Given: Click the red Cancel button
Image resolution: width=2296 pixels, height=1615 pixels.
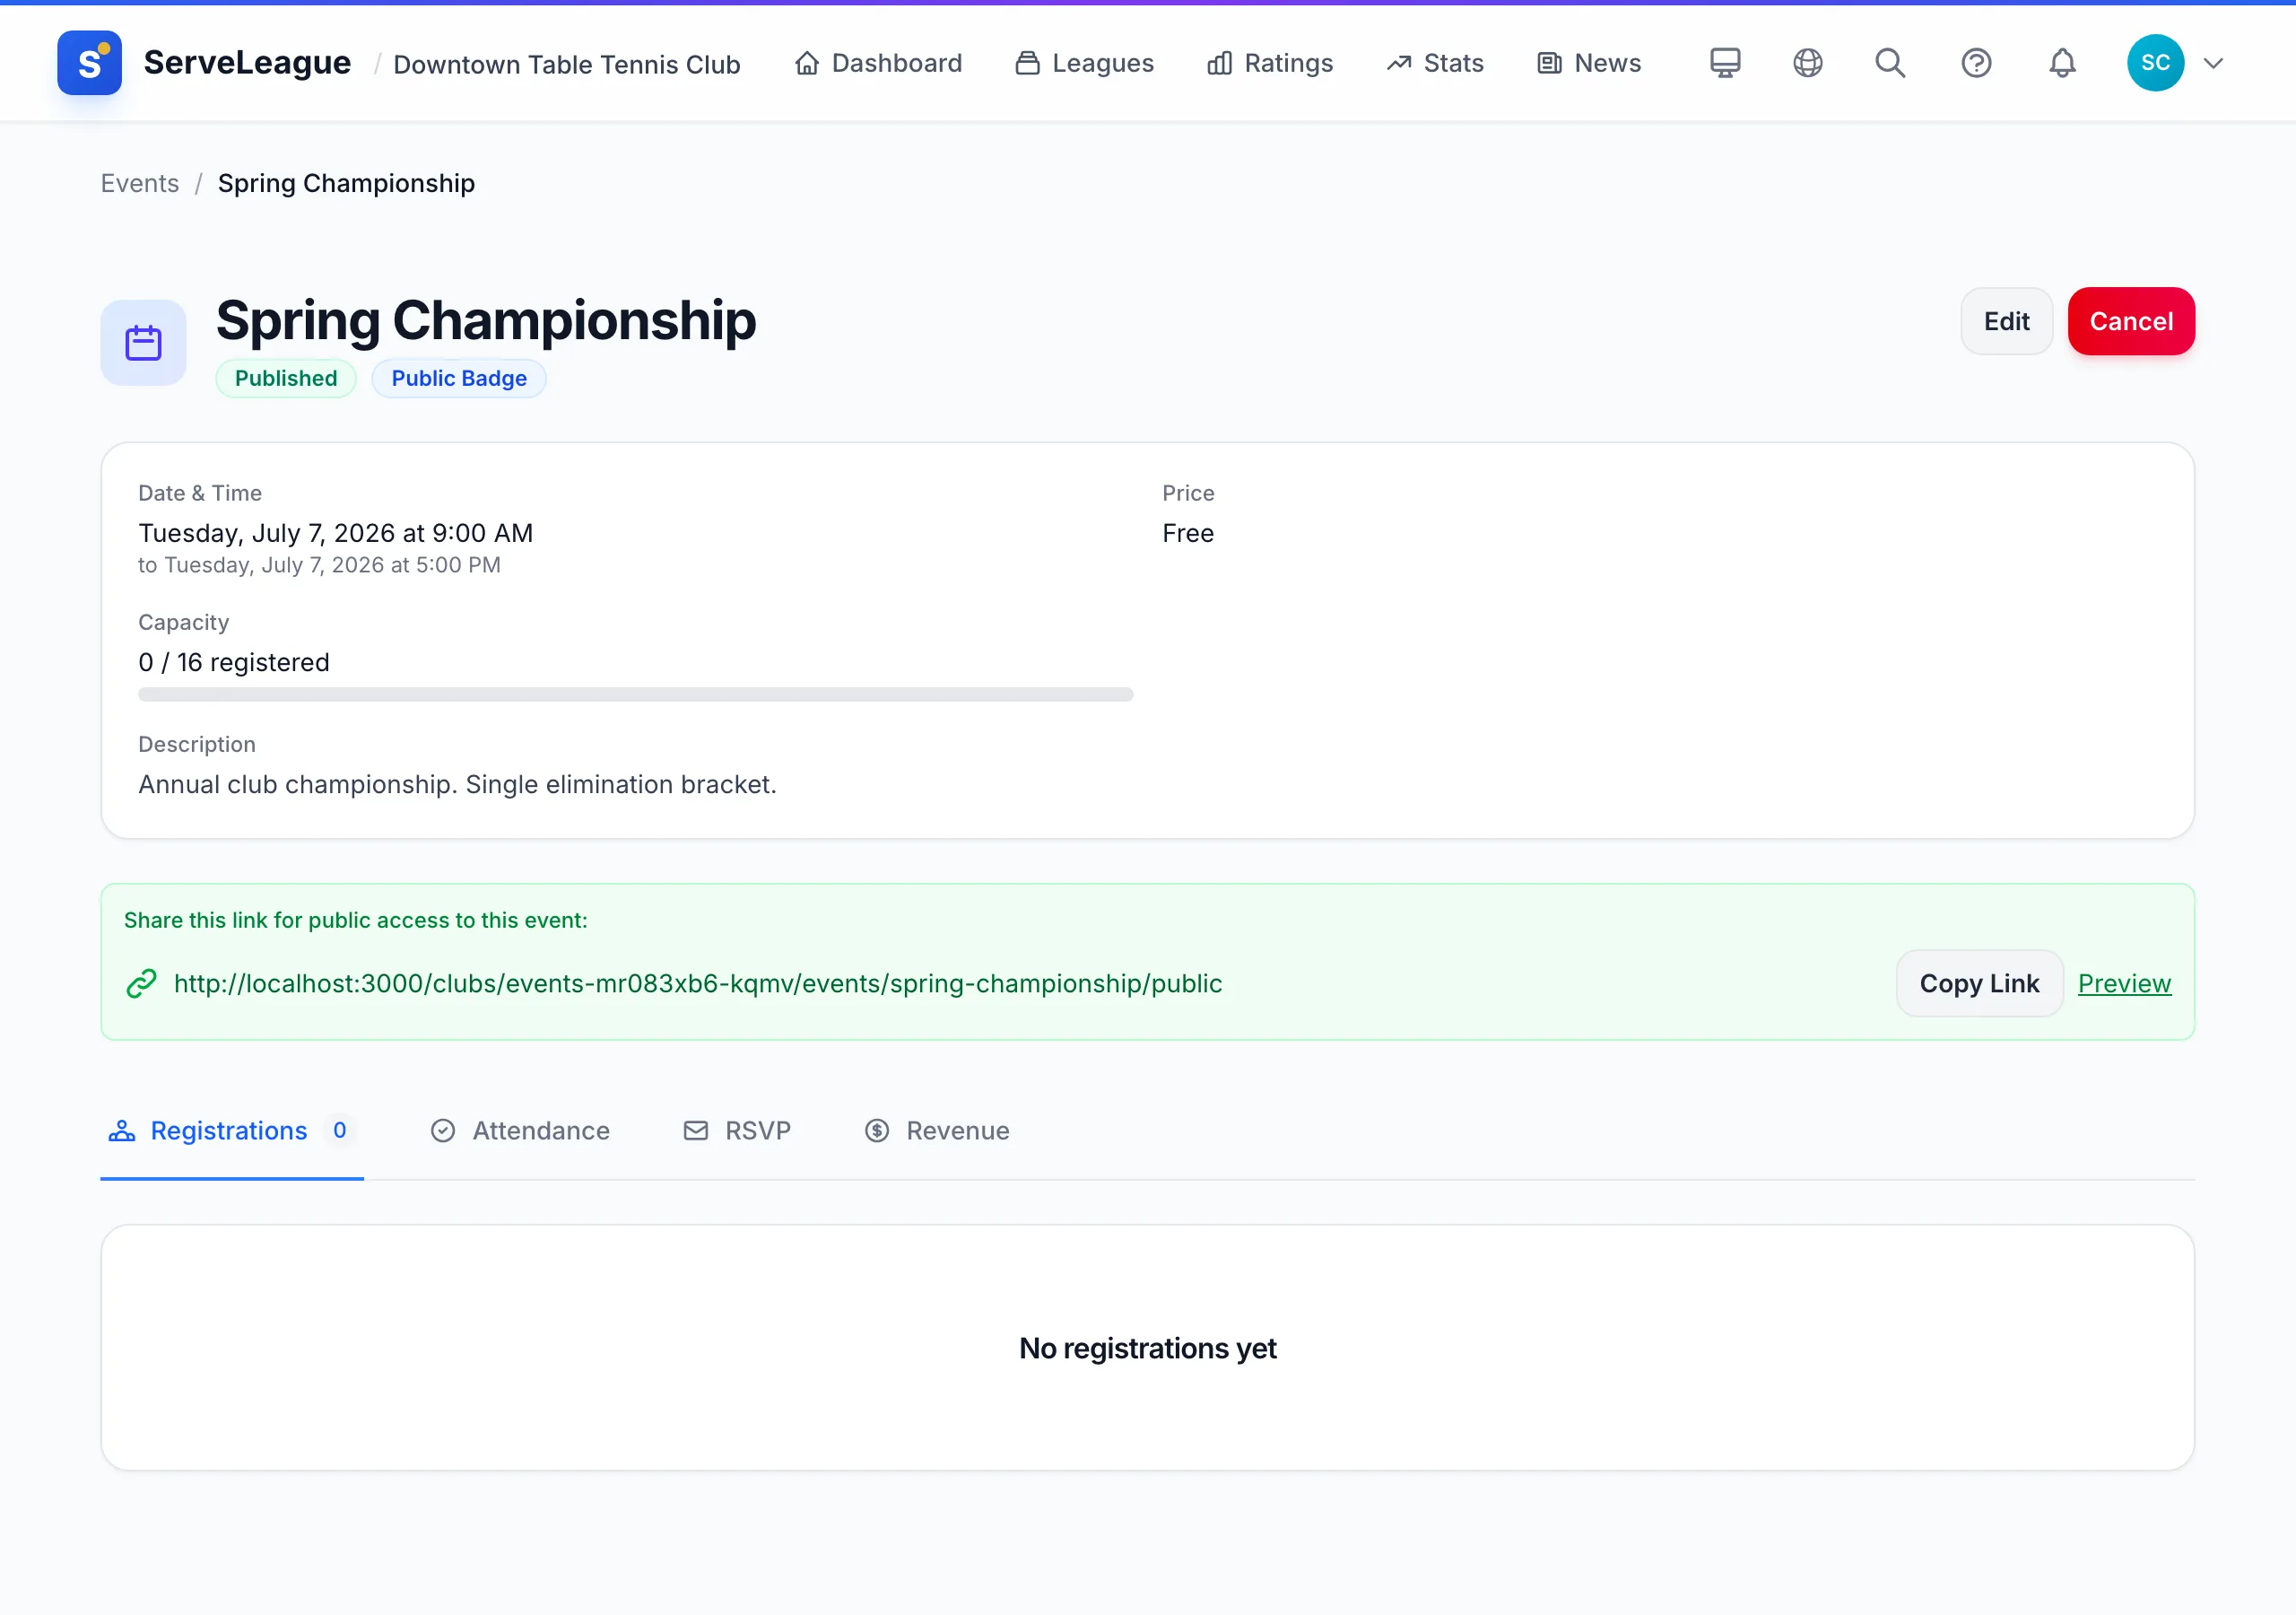Looking at the screenshot, I should click(2131, 321).
